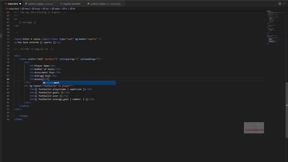Click the closing </html> tag
The image size is (288, 162).
coord(18,119)
